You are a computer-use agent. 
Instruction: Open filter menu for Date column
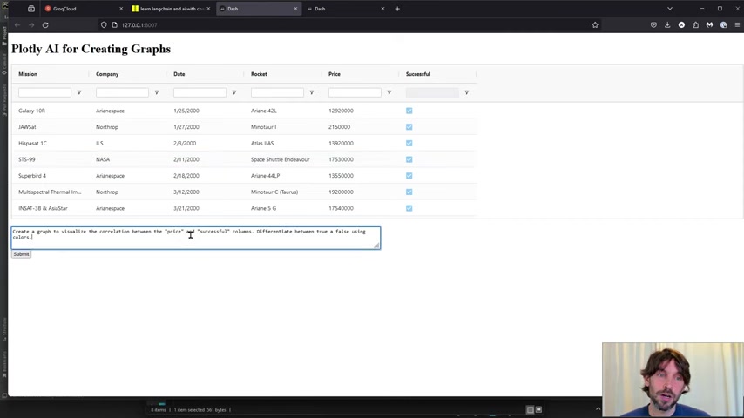234,92
